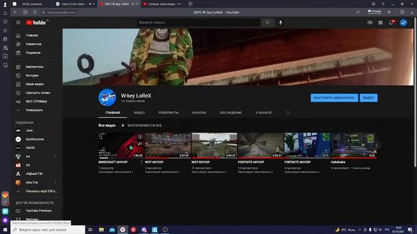Open the account avatar menu
Image resolution: width=417 pixels, height=234 pixels.
click(x=403, y=23)
